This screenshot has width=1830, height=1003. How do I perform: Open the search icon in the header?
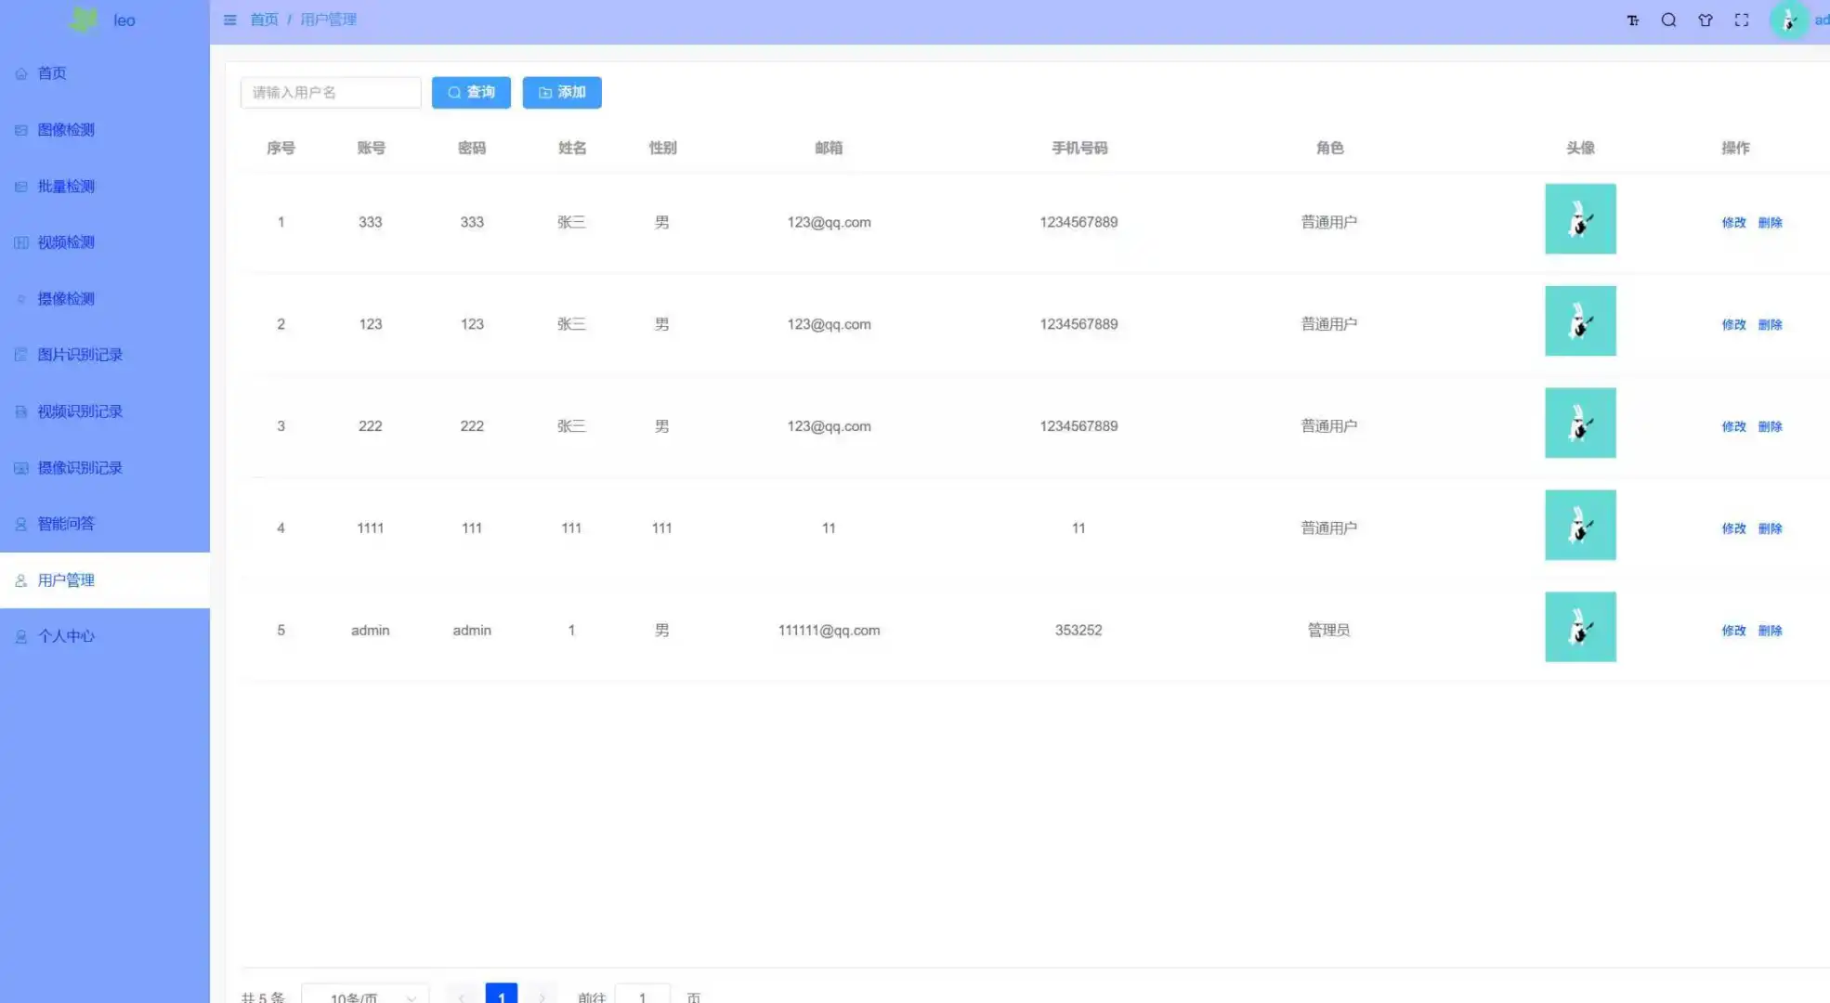1669,20
